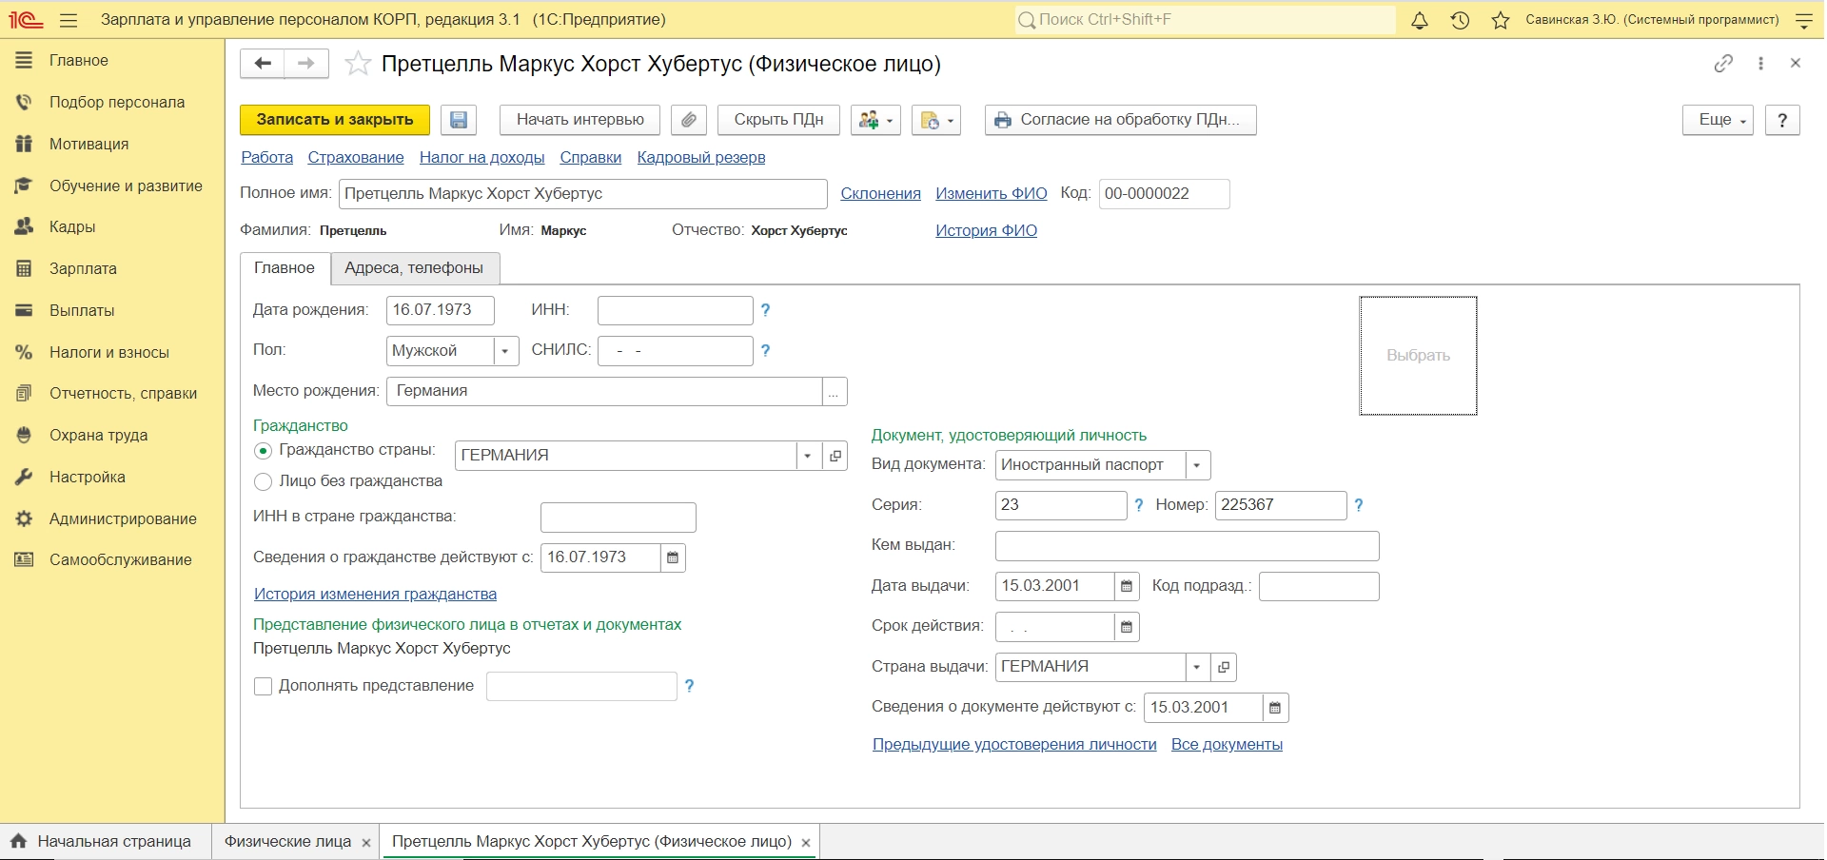Switch to the Адреса, телефоны tab
Screen dimensions: 1827x860
[414, 268]
